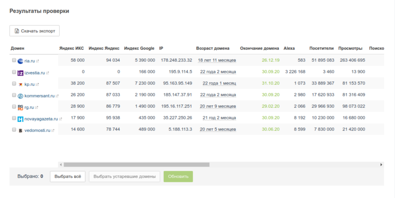Click the horizontal scrollbar thumb
395x198 pixels.
tap(136, 165)
